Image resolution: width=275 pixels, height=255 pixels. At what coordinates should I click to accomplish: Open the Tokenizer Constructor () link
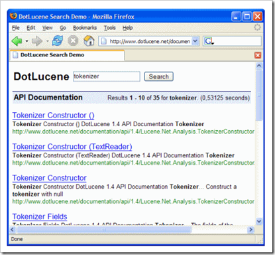(x=53, y=116)
